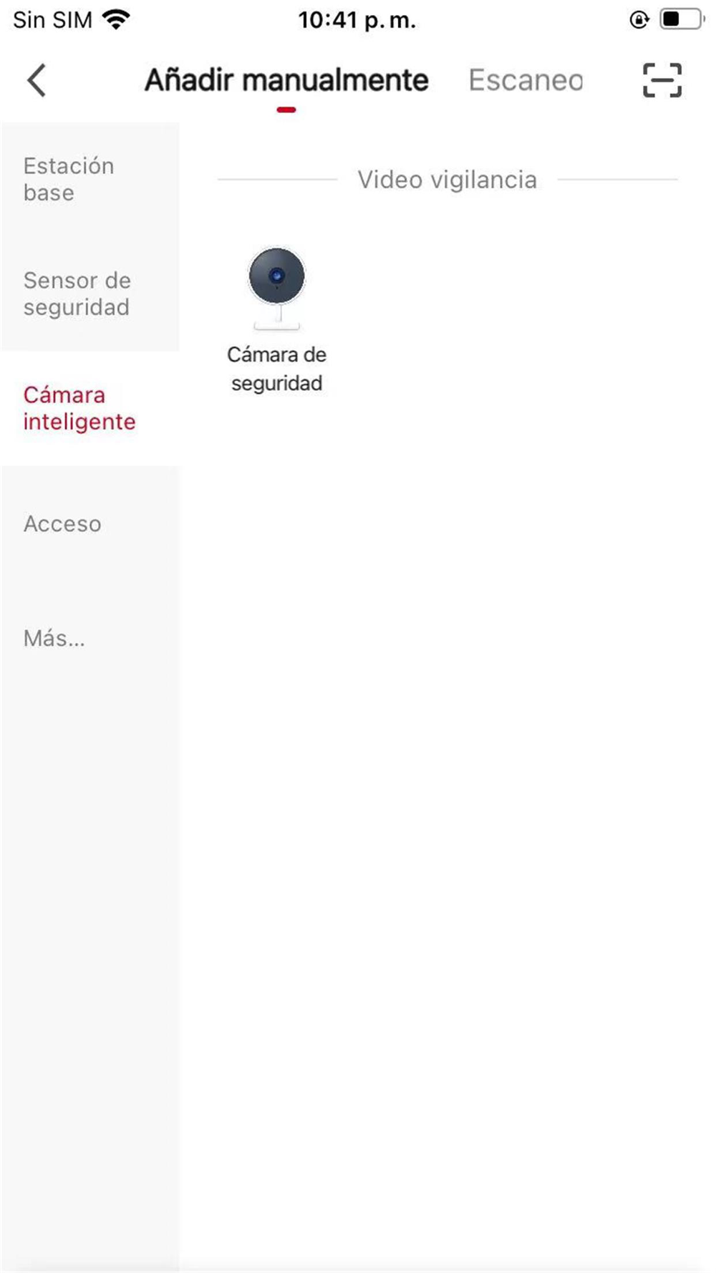The width and height of the screenshot is (716, 1273).
Task: Tap the Wi-Fi signal status icon
Action: point(116,19)
